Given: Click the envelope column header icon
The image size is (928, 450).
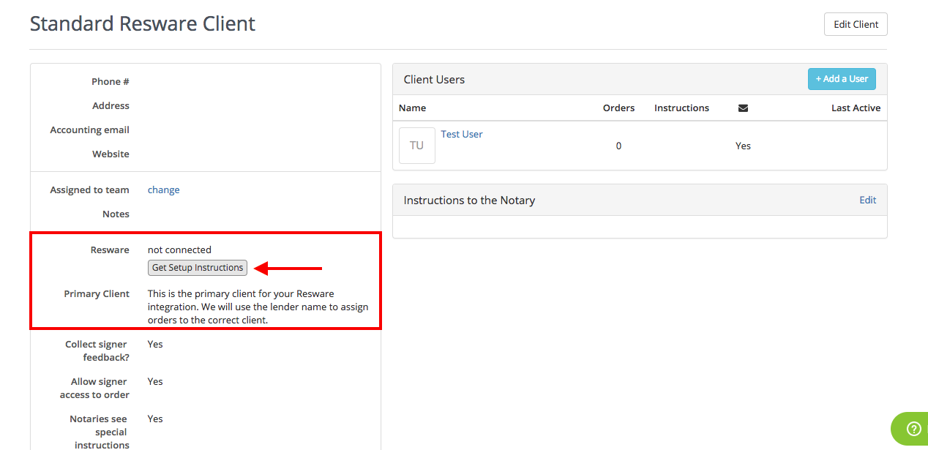Looking at the screenshot, I should point(743,108).
